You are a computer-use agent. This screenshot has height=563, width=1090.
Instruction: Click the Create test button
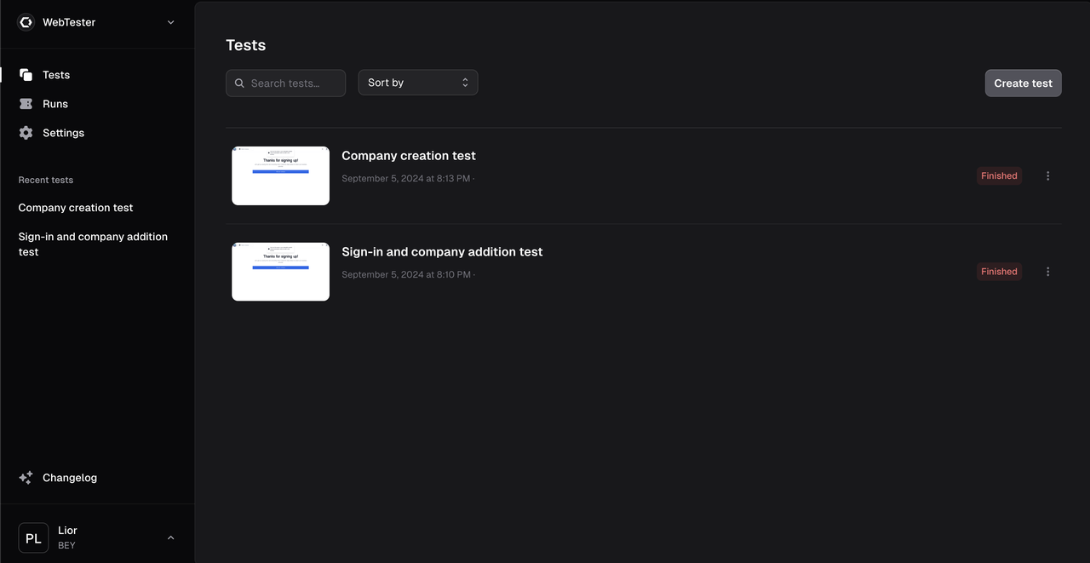click(1023, 83)
